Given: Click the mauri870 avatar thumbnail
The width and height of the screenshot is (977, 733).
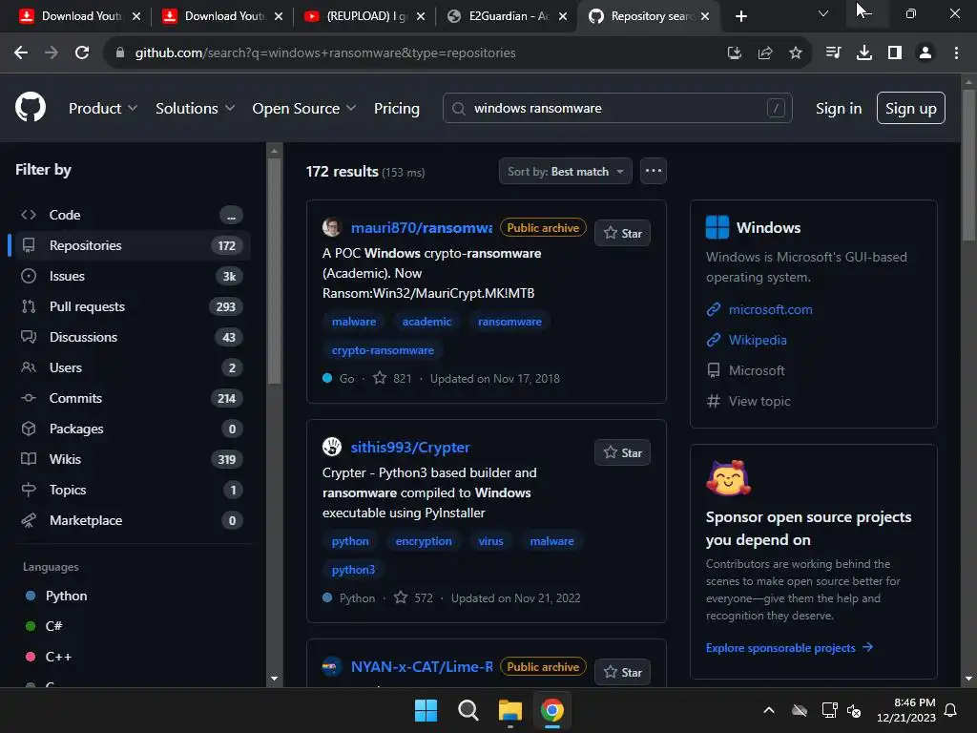Looking at the screenshot, I should click(x=332, y=227).
